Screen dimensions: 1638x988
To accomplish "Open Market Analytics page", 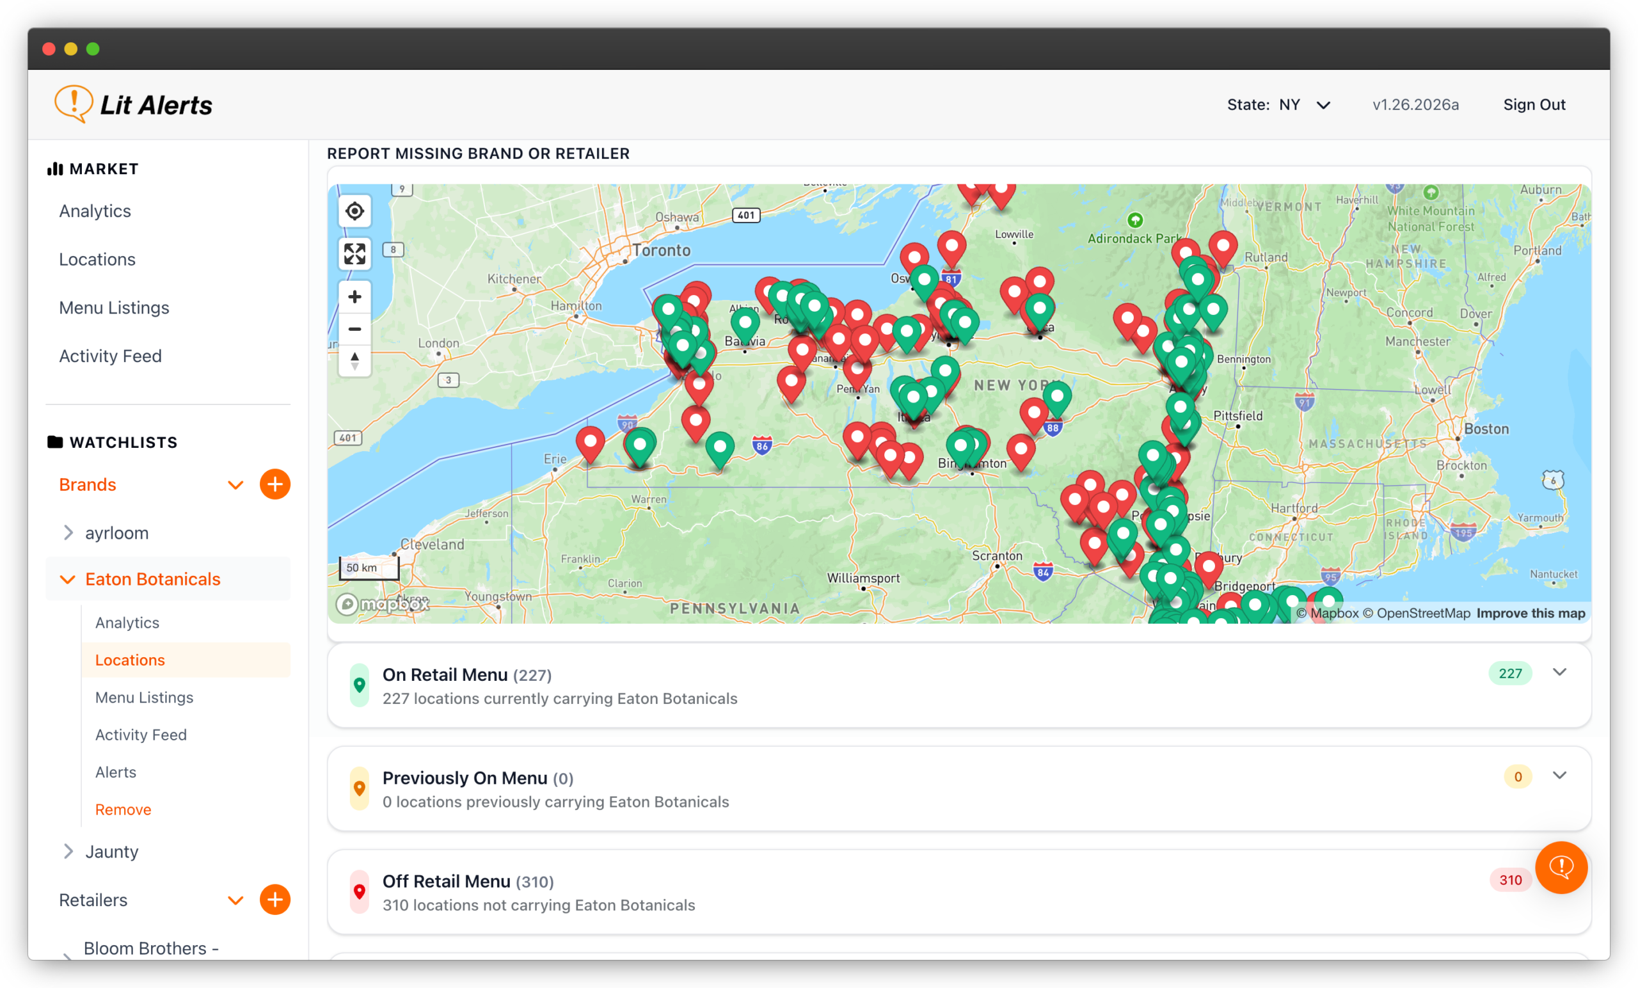I will pyautogui.click(x=95, y=211).
